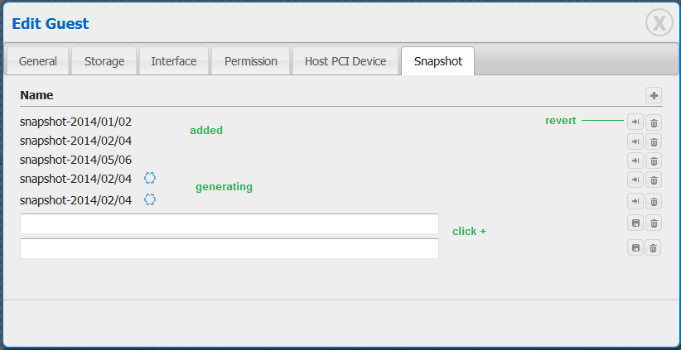Open the Storage tab
681x350 pixels.
(104, 61)
